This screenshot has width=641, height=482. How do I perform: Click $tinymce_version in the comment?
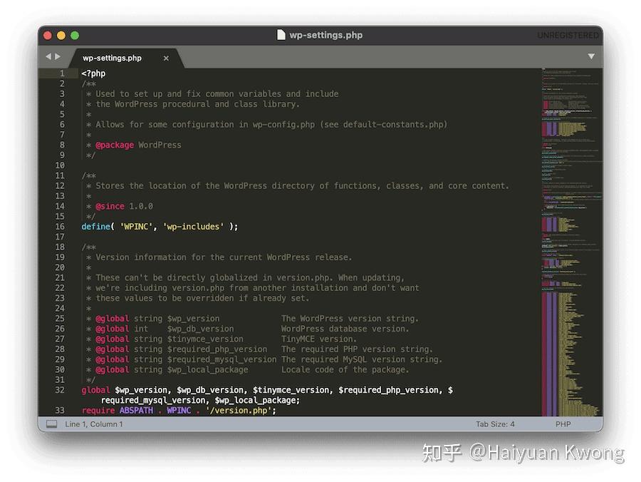pos(205,339)
